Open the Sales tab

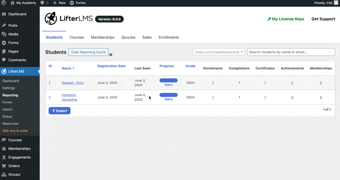pyautogui.click(x=147, y=37)
